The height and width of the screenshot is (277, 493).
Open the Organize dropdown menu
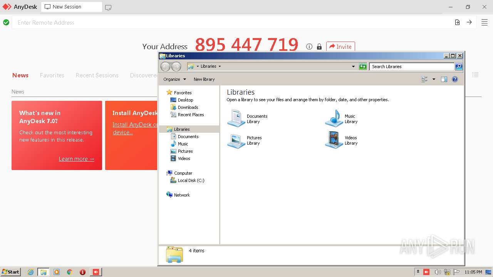click(x=174, y=79)
